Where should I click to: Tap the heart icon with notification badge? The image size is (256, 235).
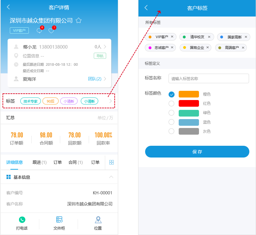(x=51, y=31)
